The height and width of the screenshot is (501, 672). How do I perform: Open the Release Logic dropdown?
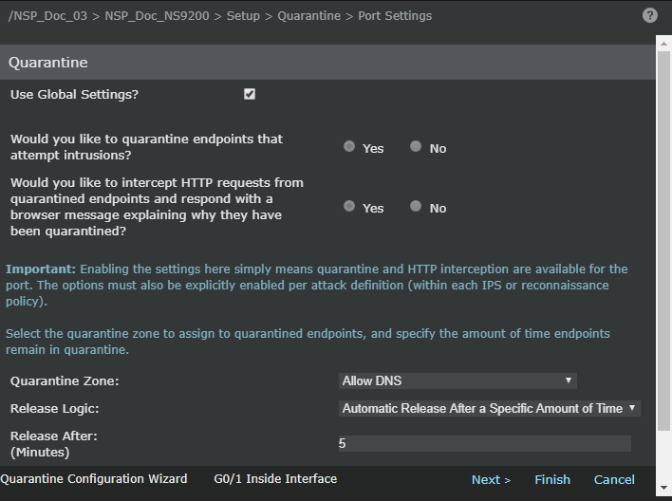[490, 408]
